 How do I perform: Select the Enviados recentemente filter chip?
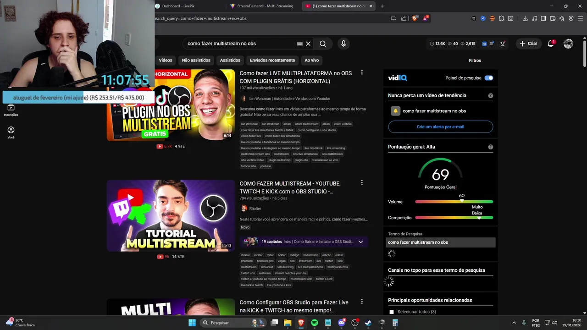click(272, 60)
